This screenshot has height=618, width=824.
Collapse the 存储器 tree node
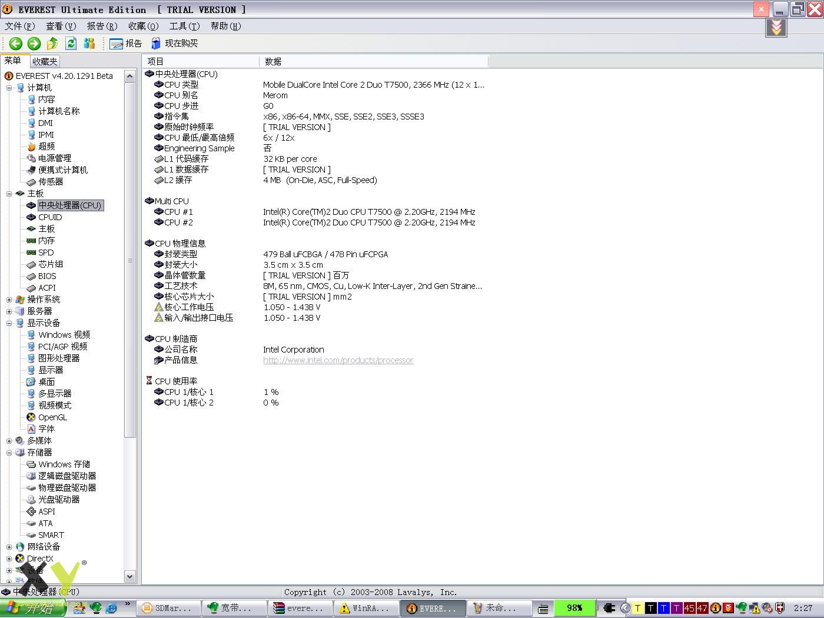(9, 453)
